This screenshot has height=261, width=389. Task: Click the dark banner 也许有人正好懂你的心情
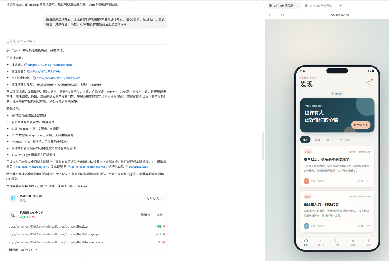[337, 115]
